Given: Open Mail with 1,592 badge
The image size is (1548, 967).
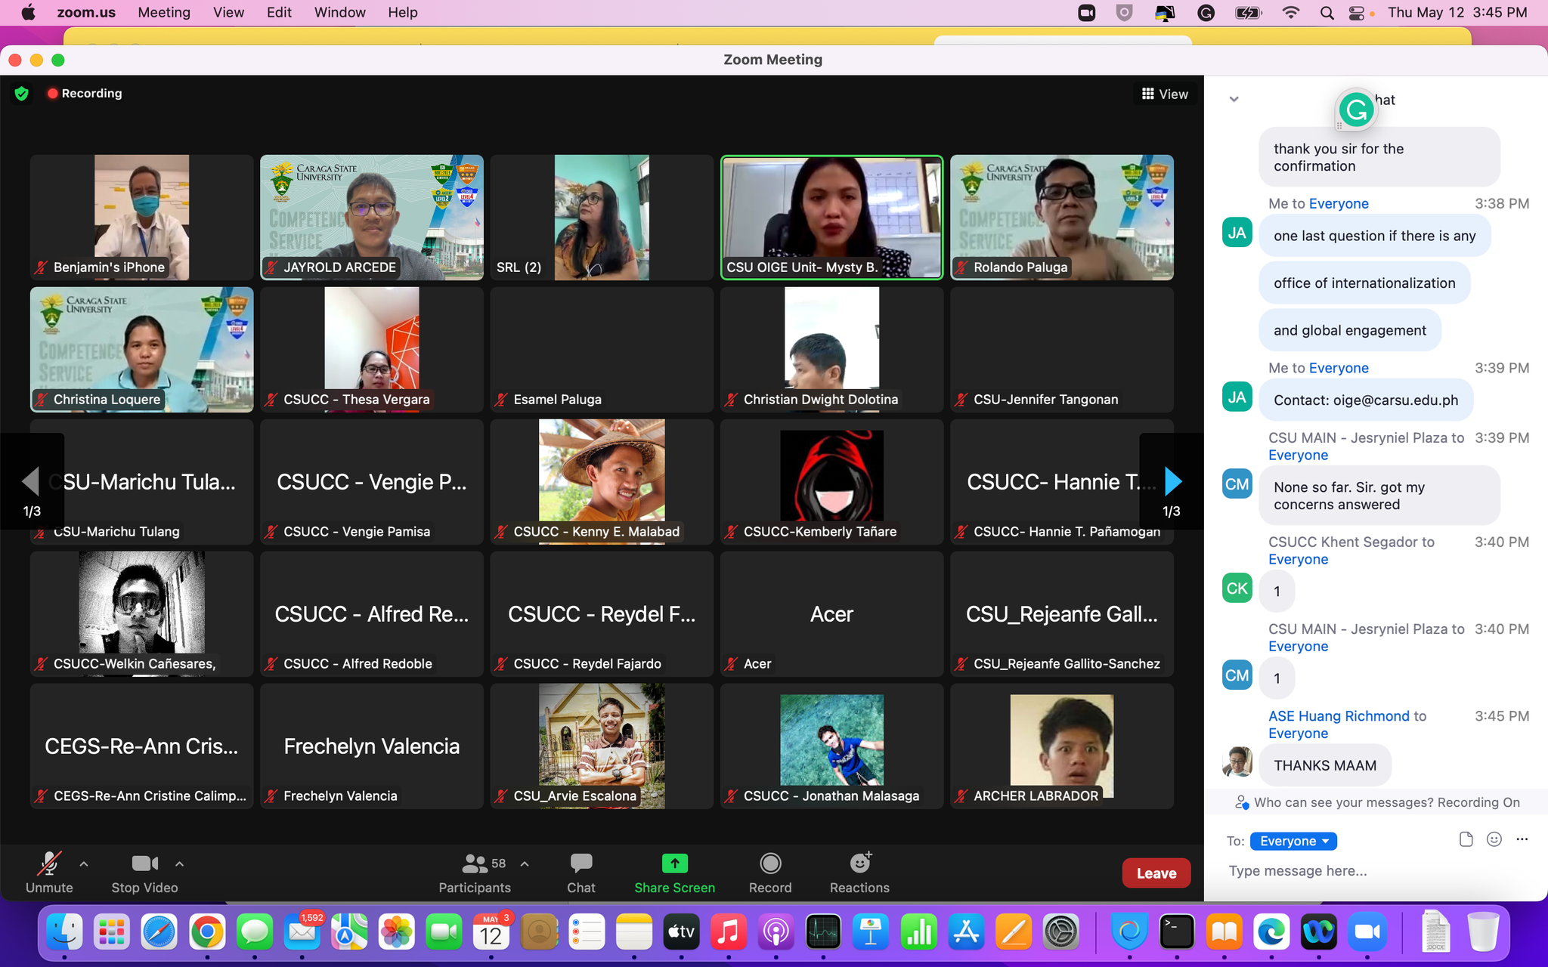Looking at the screenshot, I should click(302, 932).
